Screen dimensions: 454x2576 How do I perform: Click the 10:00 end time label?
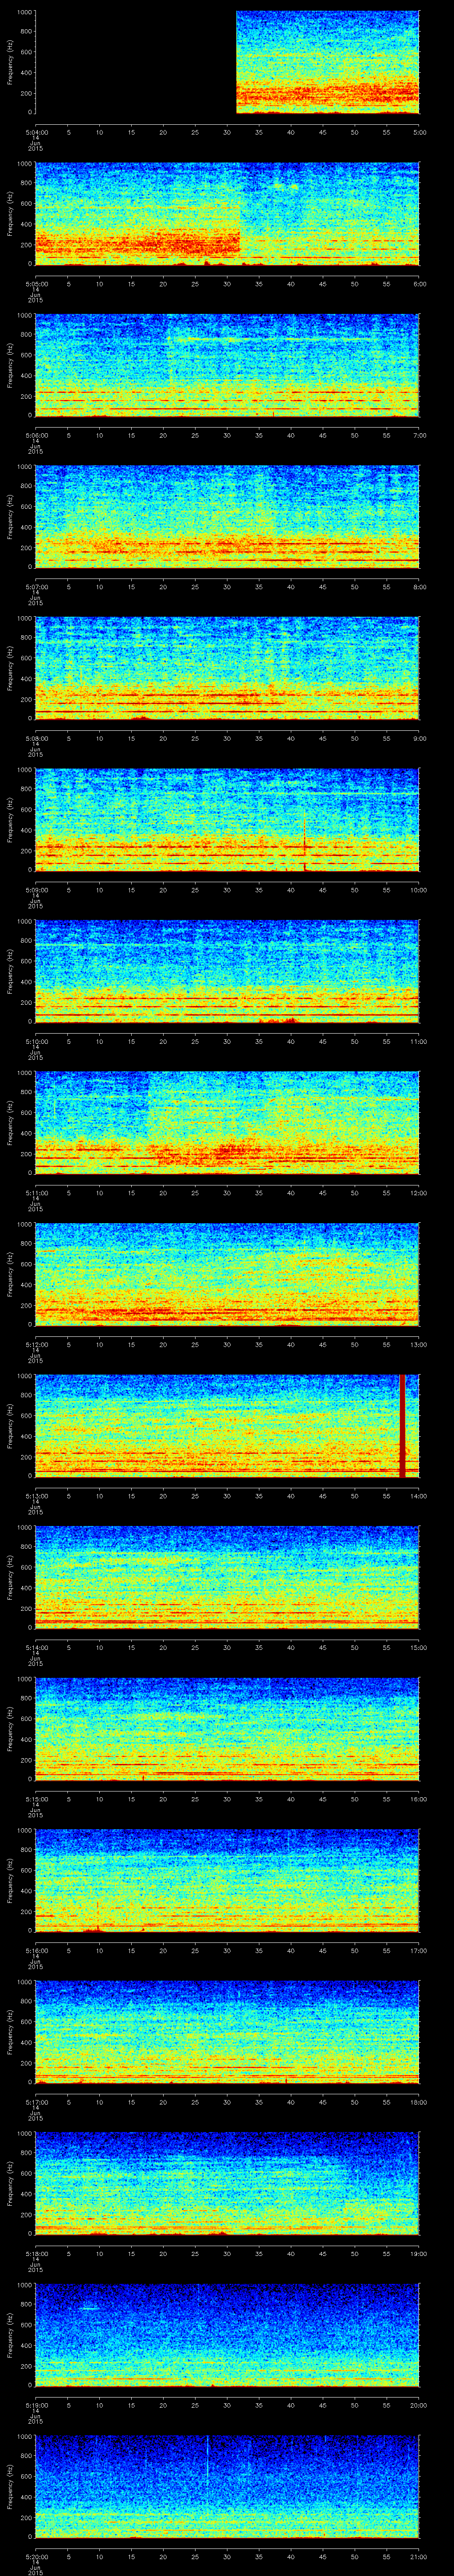419,889
